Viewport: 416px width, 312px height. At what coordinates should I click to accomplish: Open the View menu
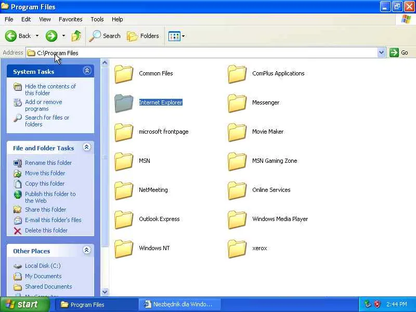(x=45, y=19)
